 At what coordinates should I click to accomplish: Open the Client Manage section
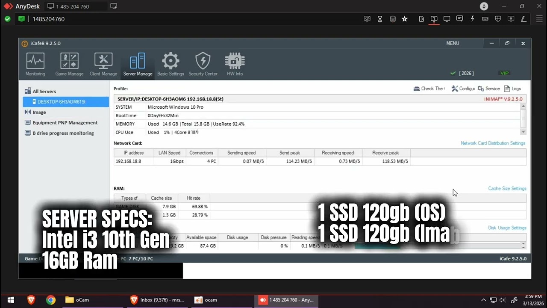click(103, 64)
